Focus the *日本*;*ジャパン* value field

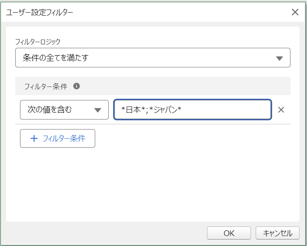(217, 110)
